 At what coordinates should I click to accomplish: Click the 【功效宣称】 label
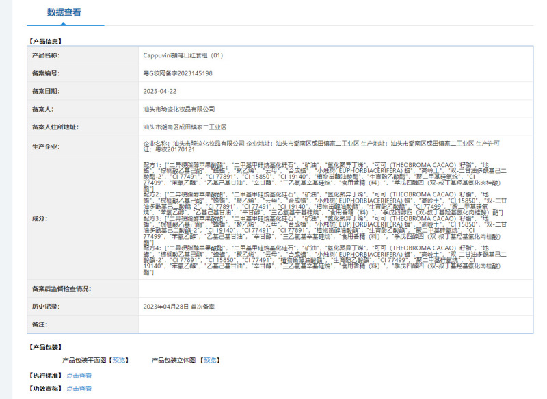[x=45, y=389]
